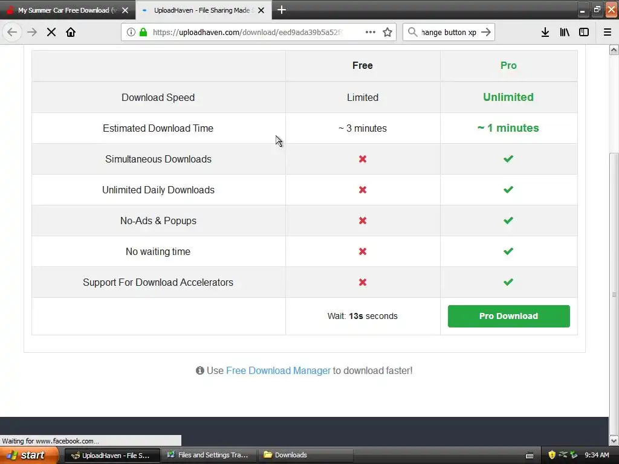Viewport: 619px width, 464px height.
Task: Click the No waiting time label
Action: click(158, 251)
